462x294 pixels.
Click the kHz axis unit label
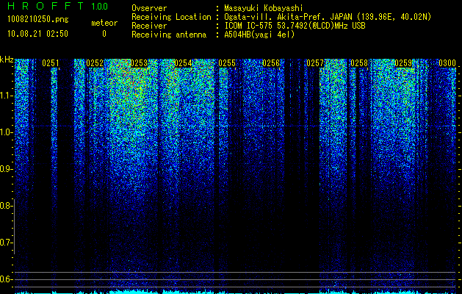click(7, 60)
